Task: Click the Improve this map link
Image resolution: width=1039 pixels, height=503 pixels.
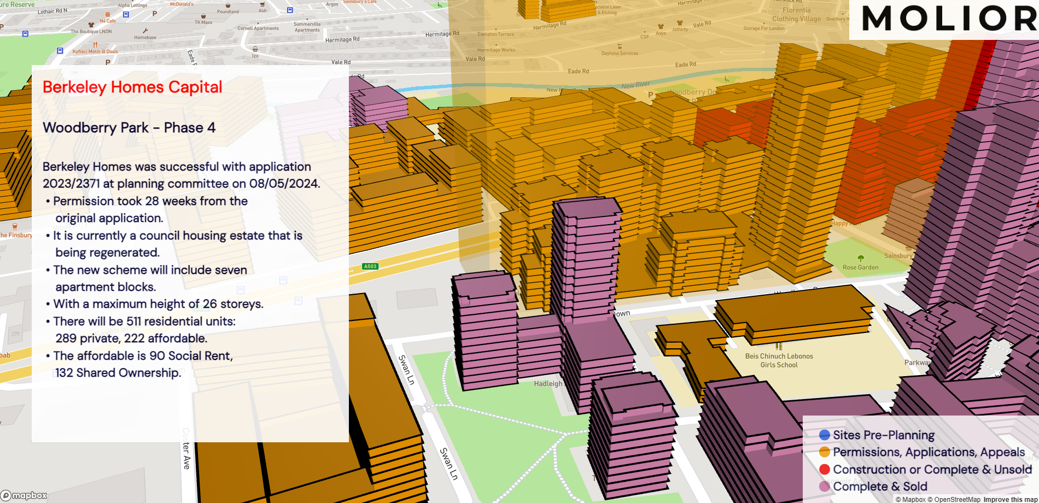Action: pos(1011,499)
